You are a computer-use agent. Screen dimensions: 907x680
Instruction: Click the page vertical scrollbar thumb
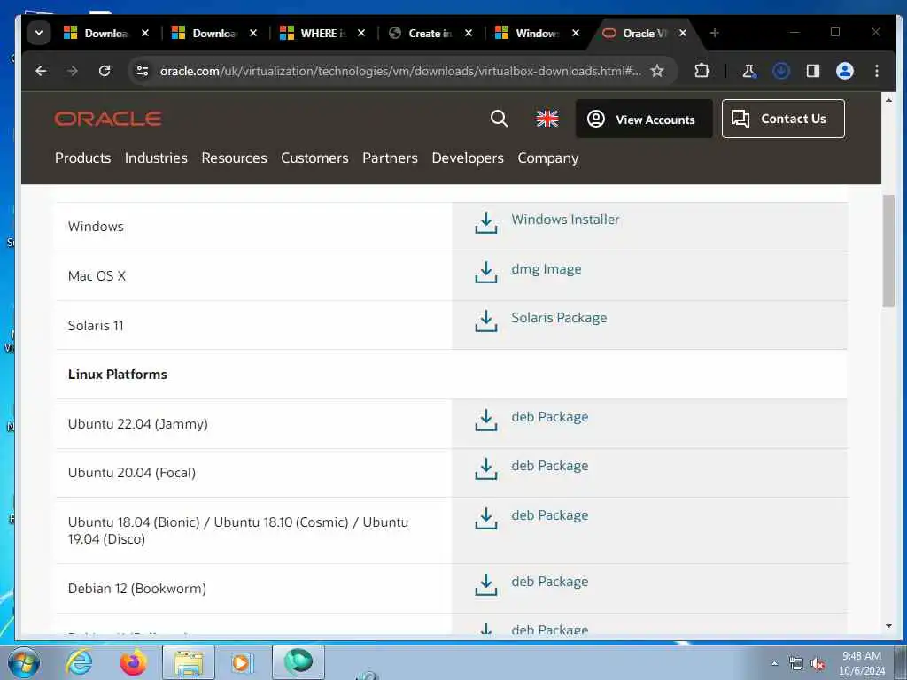click(888, 251)
